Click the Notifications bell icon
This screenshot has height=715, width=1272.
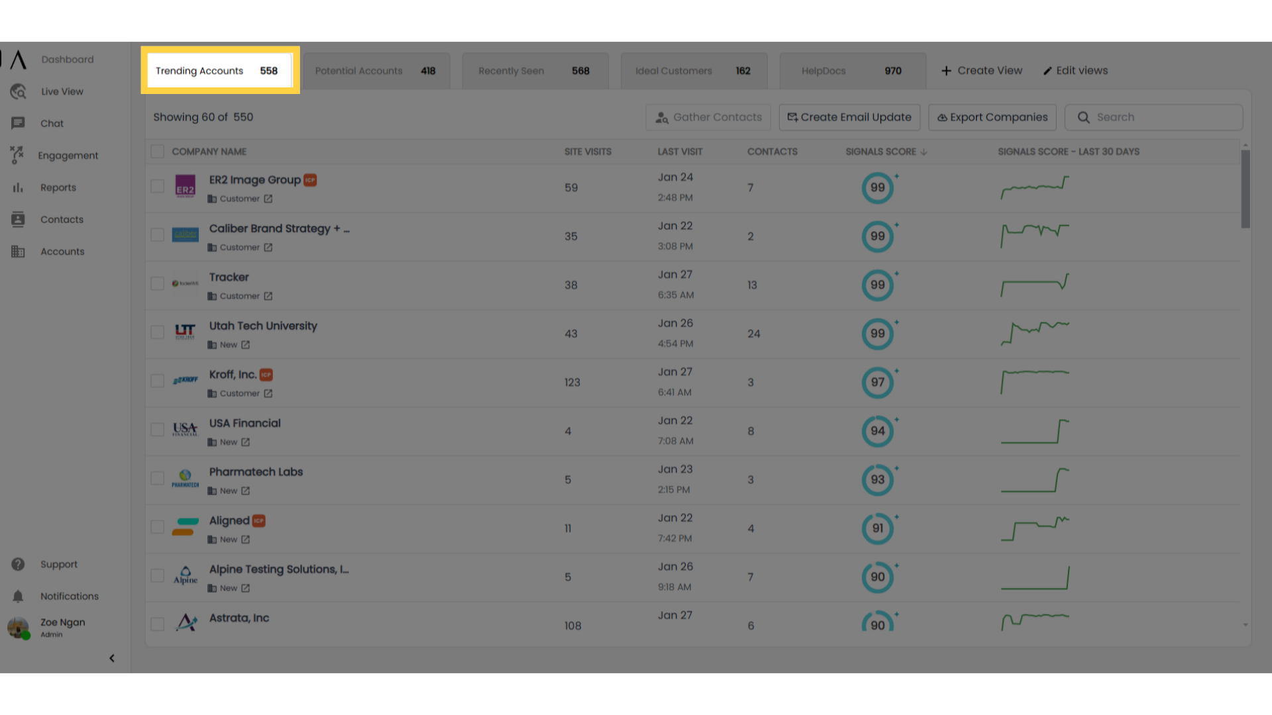18,596
